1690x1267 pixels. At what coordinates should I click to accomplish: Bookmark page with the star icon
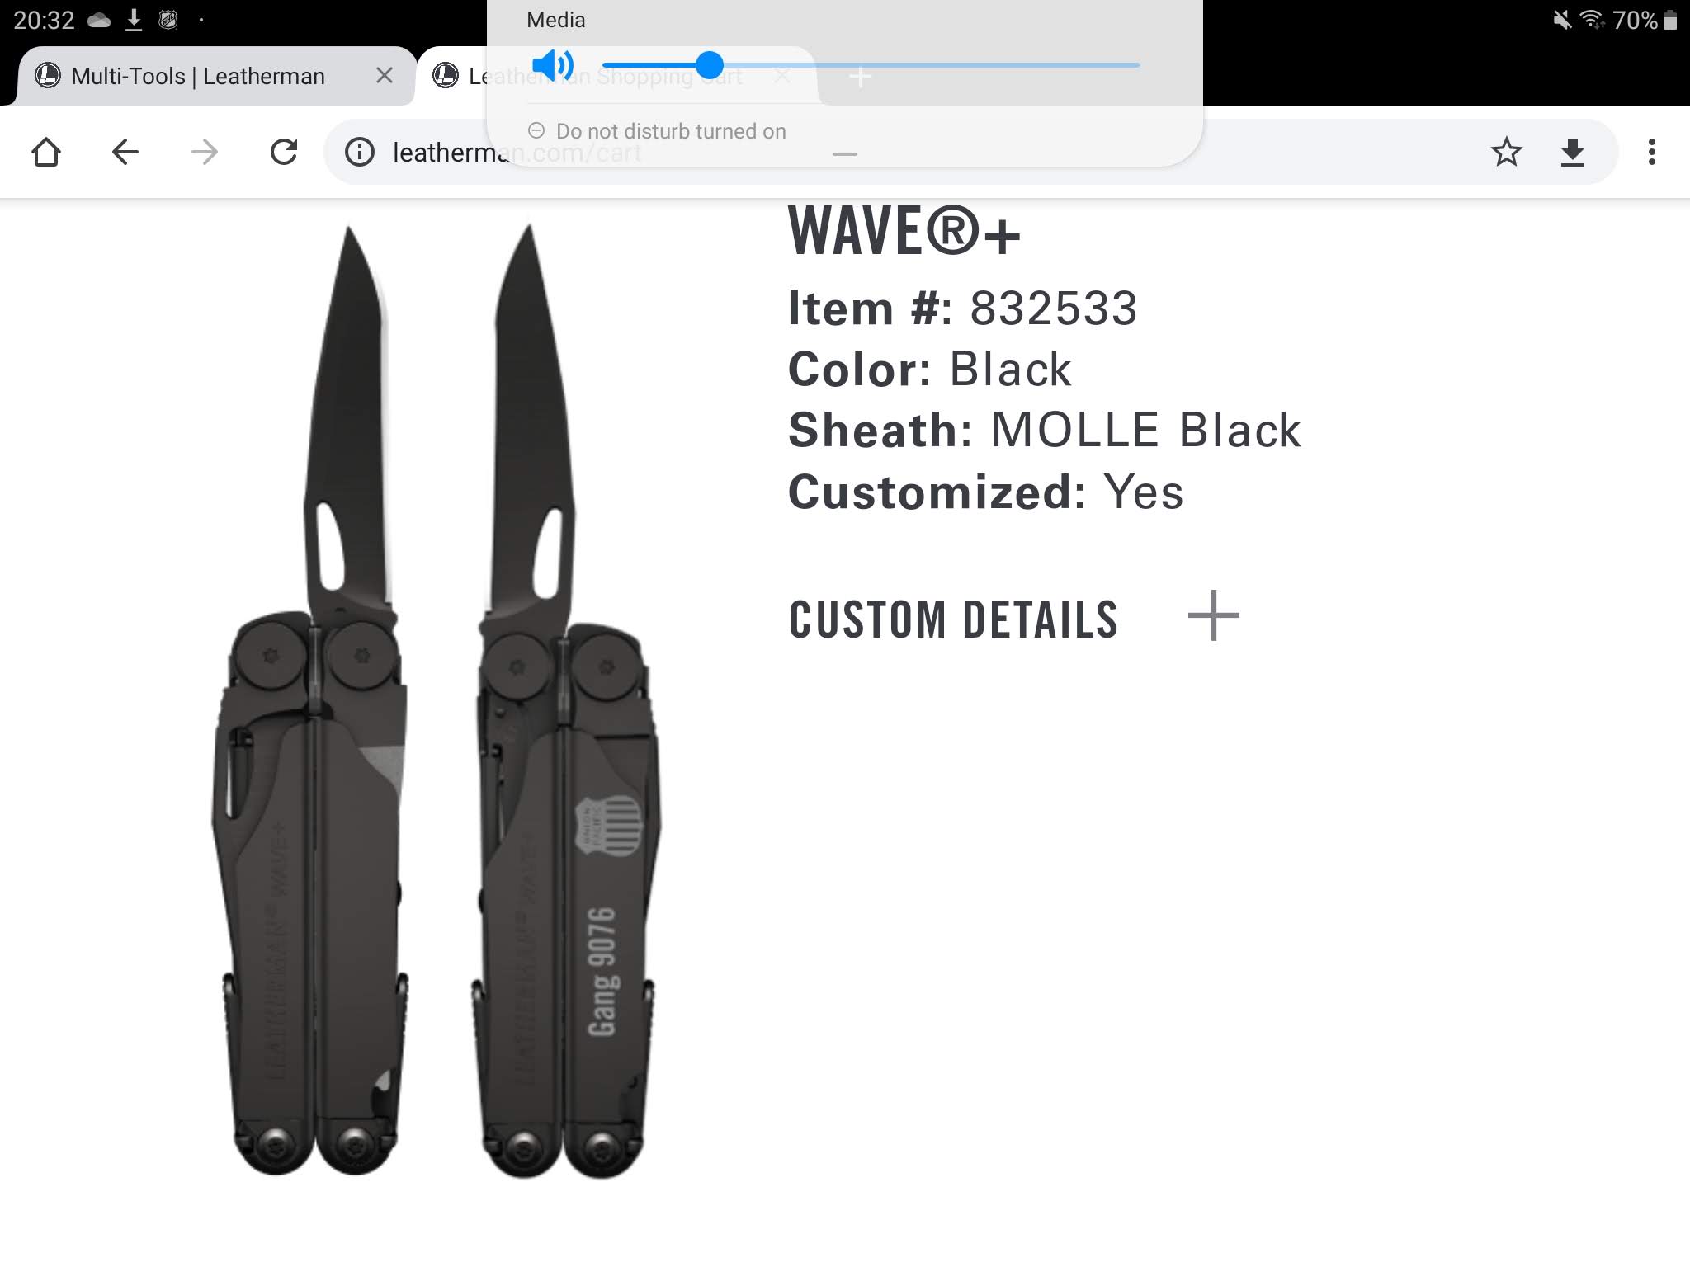pos(1506,152)
